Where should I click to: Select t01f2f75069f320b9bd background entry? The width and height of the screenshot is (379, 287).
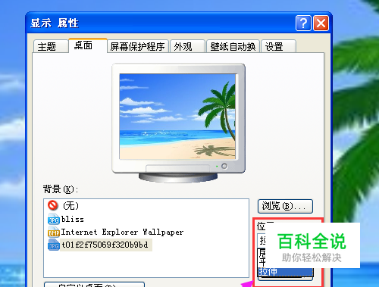105,245
